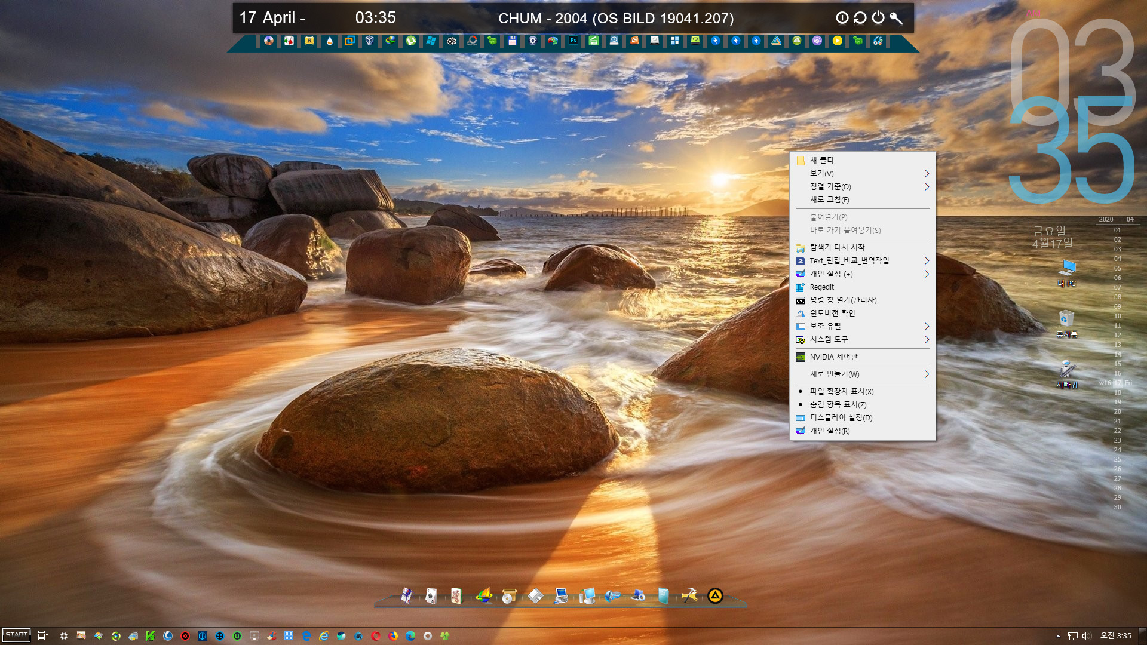
Task: Click the START button
Action: [x=17, y=635]
